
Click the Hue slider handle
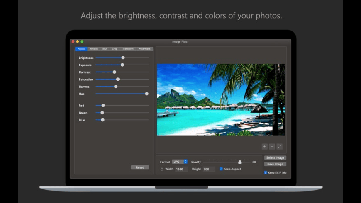click(x=146, y=94)
